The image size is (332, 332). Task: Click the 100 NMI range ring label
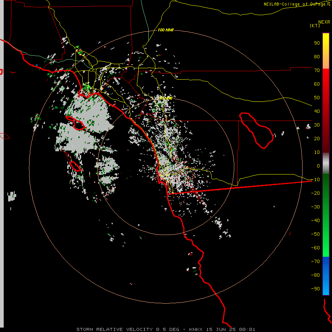(x=166, y=30)
